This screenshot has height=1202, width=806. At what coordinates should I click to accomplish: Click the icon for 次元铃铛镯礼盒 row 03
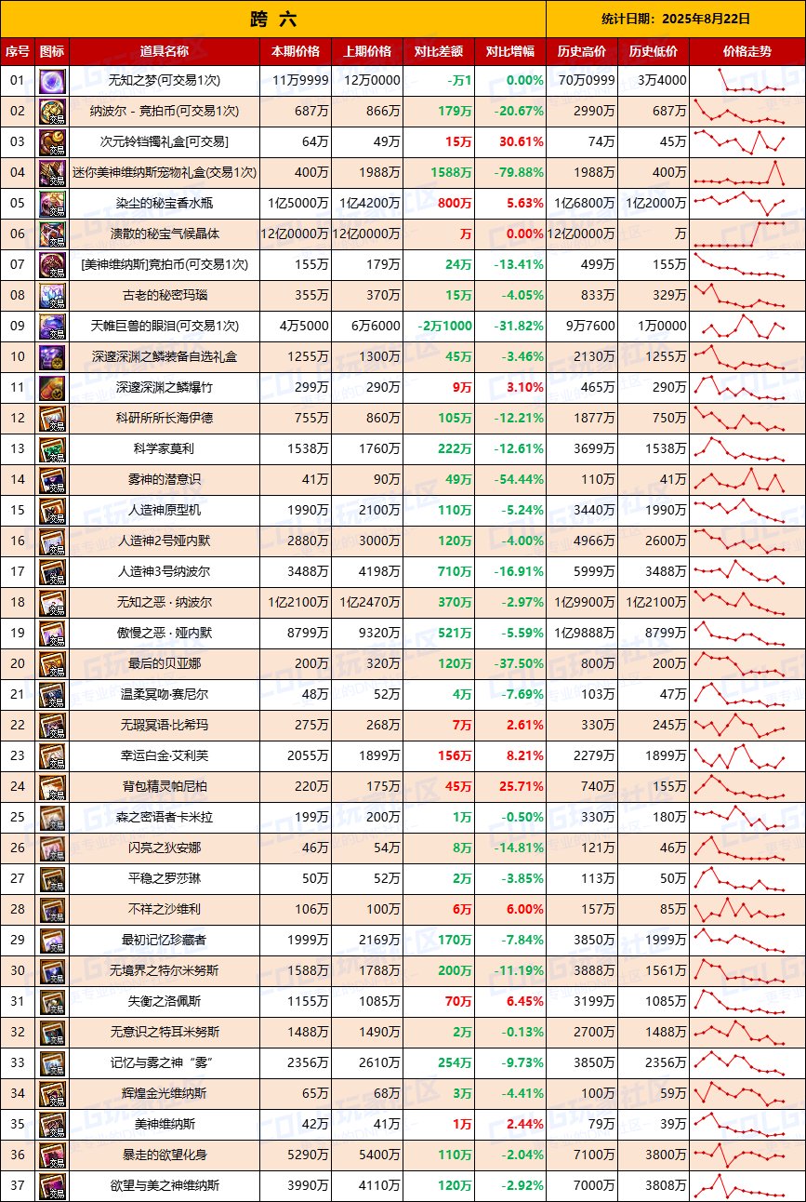click(52, 142)
